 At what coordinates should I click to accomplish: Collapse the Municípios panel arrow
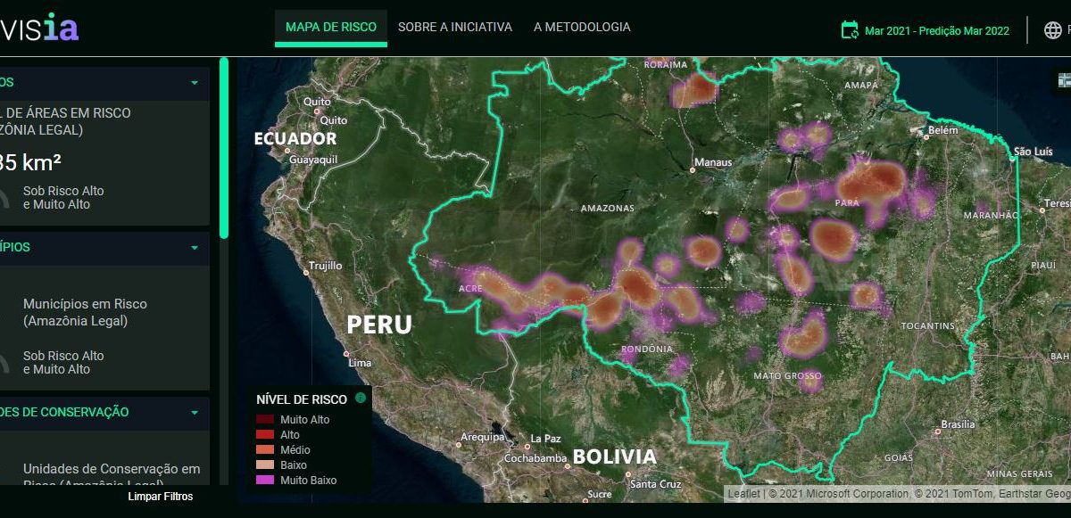(x=195, y=248)
